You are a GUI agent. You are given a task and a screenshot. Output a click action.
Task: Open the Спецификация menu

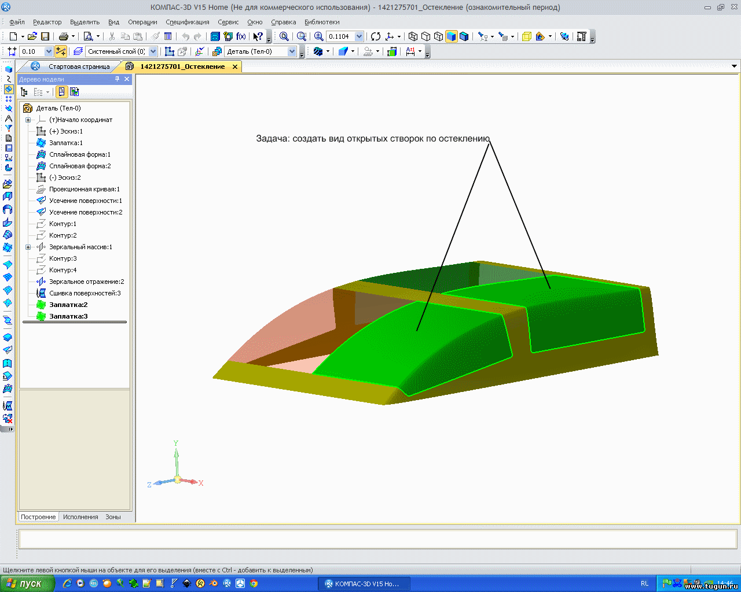click(x=188, y=22)
